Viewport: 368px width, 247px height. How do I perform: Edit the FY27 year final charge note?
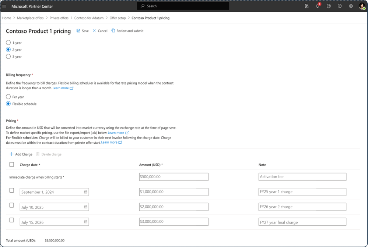click(302, 222)
